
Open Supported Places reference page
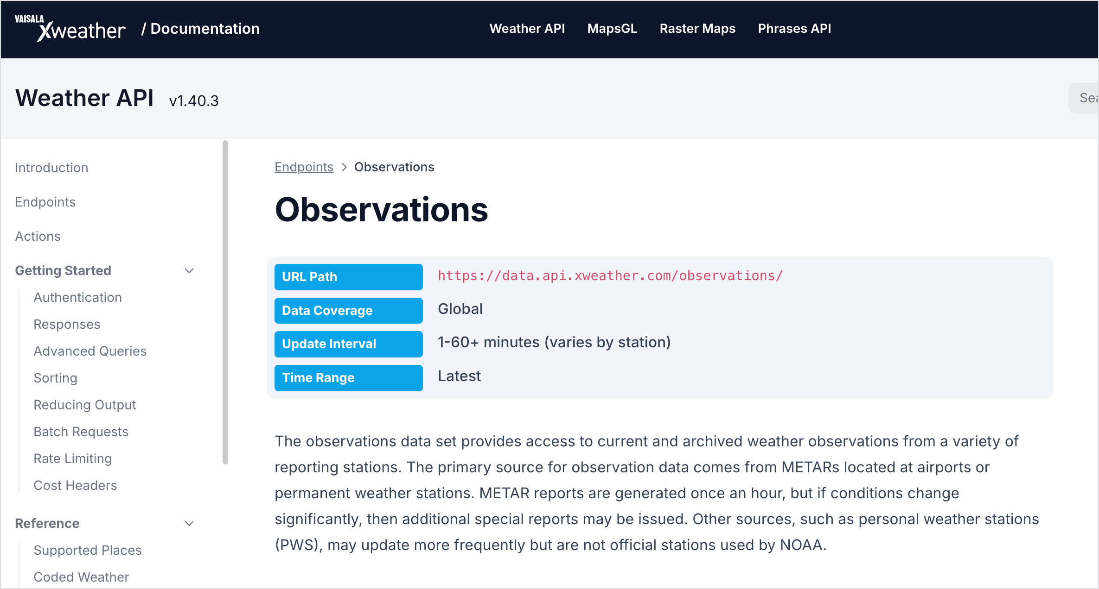pyautogui.click(x=87, y=550)
